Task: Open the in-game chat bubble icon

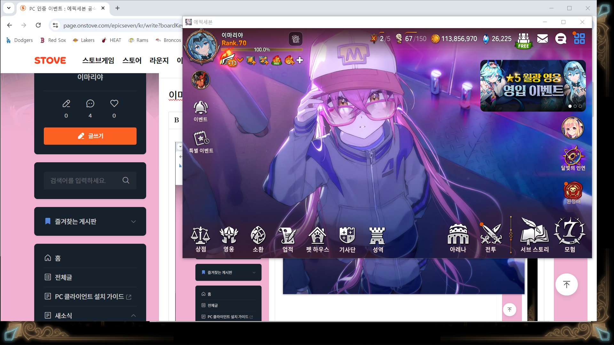Action: click(x=561, y=39)
